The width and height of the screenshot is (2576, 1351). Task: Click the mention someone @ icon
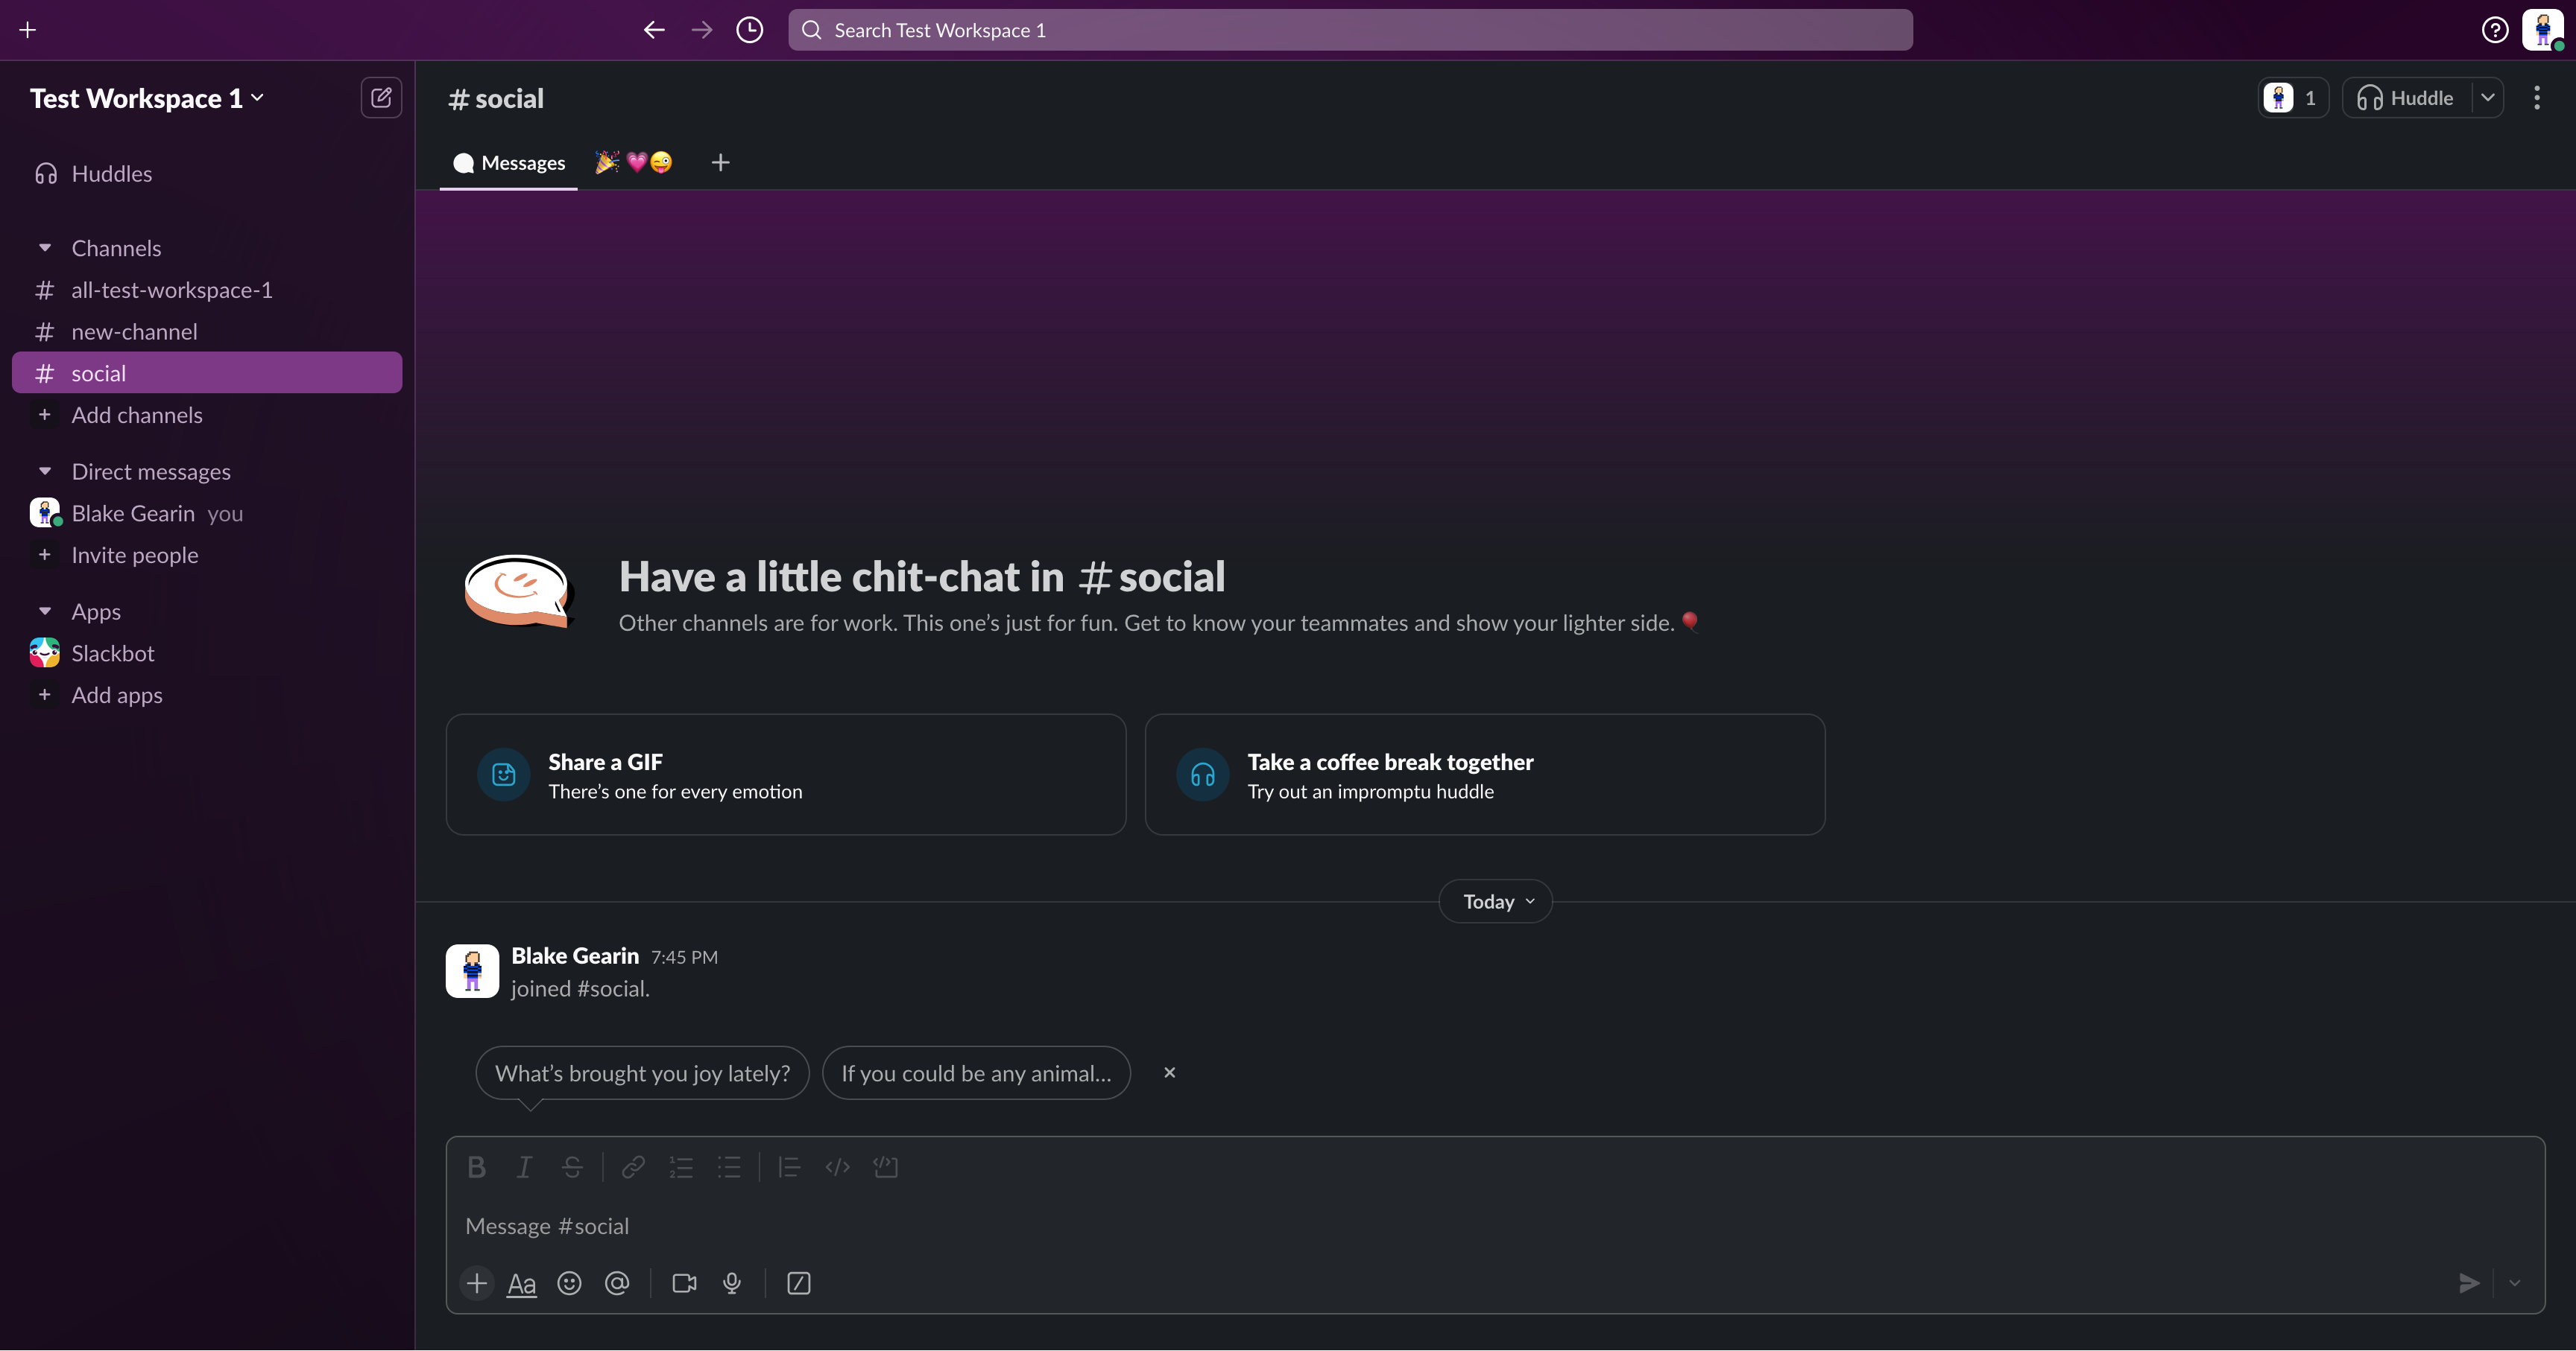pos(617,1283)
